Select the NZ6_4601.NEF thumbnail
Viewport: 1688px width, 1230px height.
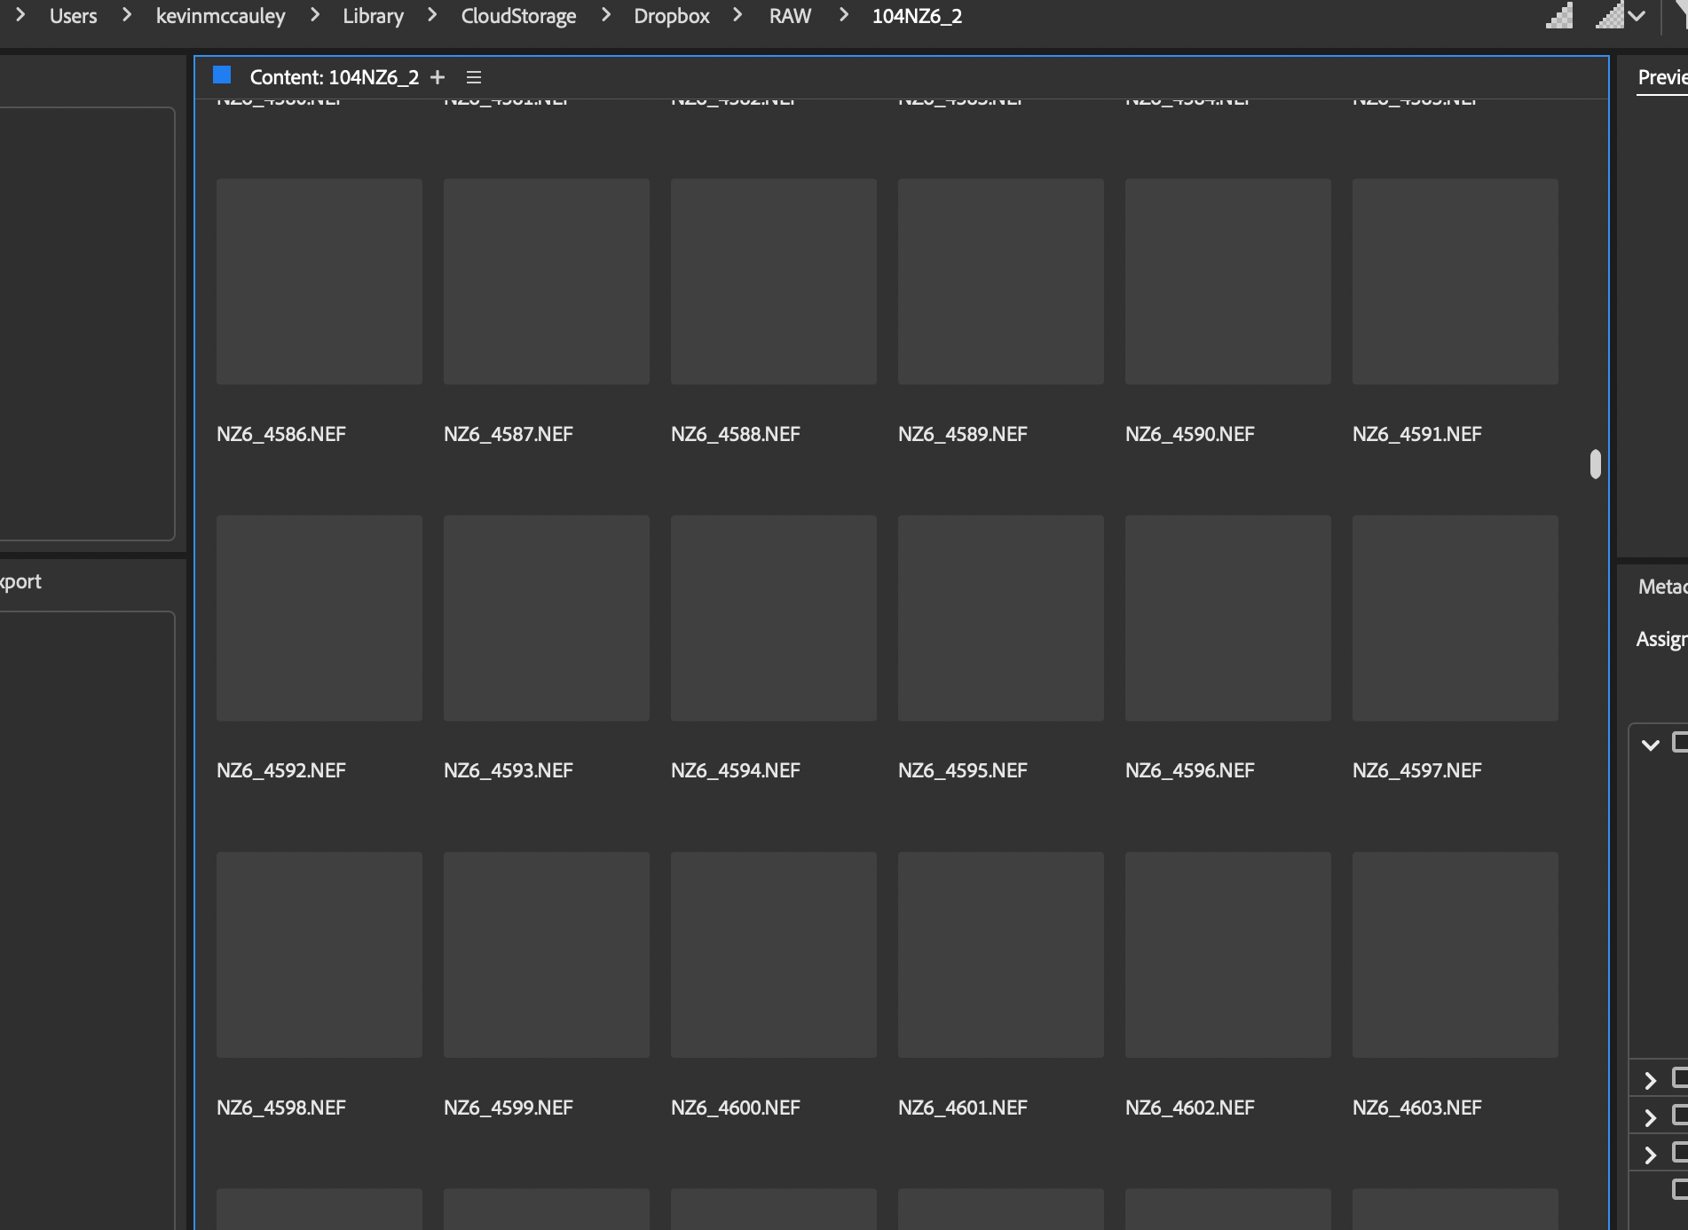(x=1000, y=956)
